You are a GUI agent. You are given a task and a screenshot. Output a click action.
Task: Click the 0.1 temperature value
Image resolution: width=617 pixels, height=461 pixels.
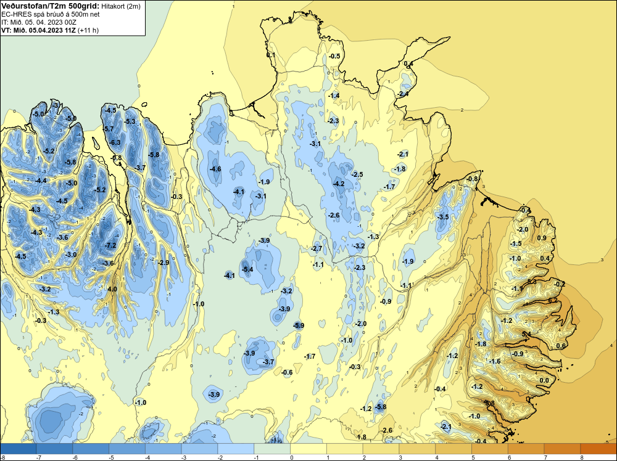point(271,55)
